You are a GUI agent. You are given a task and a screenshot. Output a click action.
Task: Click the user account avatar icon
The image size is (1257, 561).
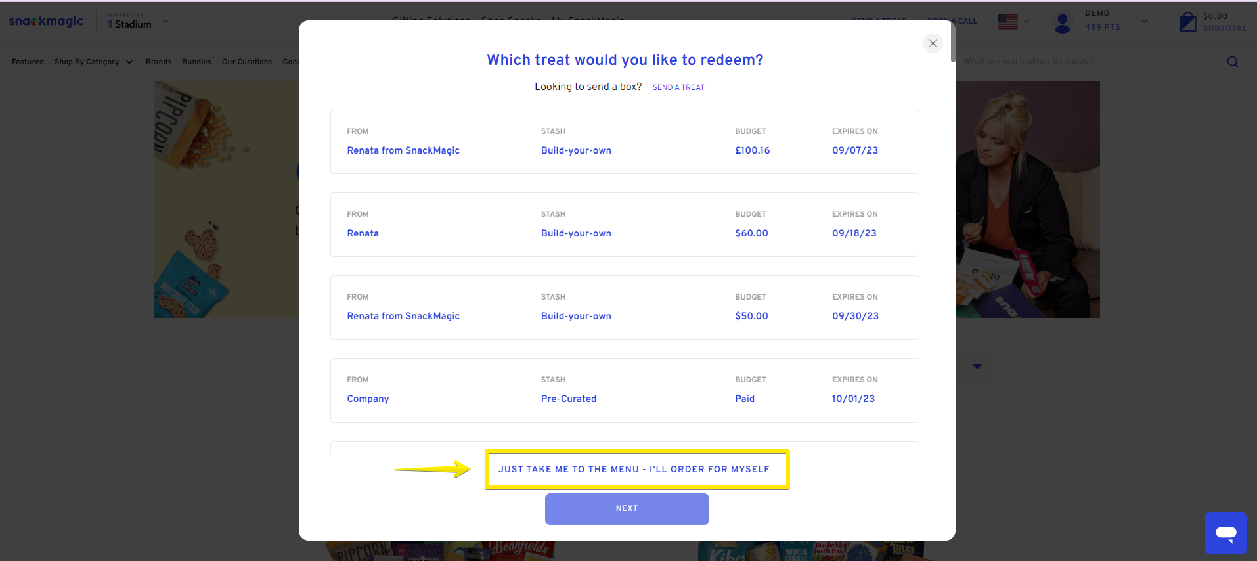[1062, 22]
